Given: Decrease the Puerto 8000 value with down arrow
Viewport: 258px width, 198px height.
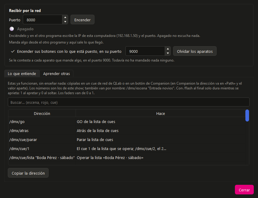Looking at the screenshot, I should coord(65,22).
